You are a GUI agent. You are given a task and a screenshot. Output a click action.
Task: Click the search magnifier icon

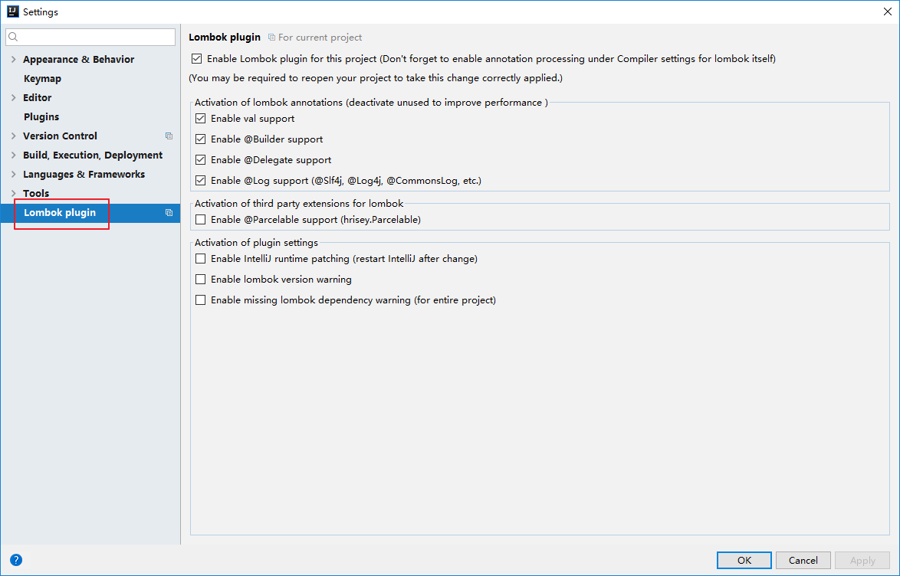(14, 37)
